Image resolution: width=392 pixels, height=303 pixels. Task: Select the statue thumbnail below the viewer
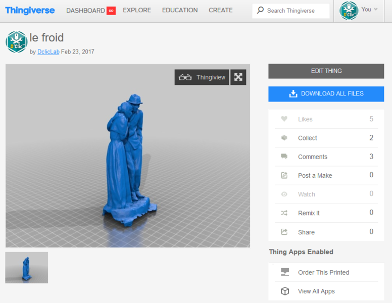point(26,268)
